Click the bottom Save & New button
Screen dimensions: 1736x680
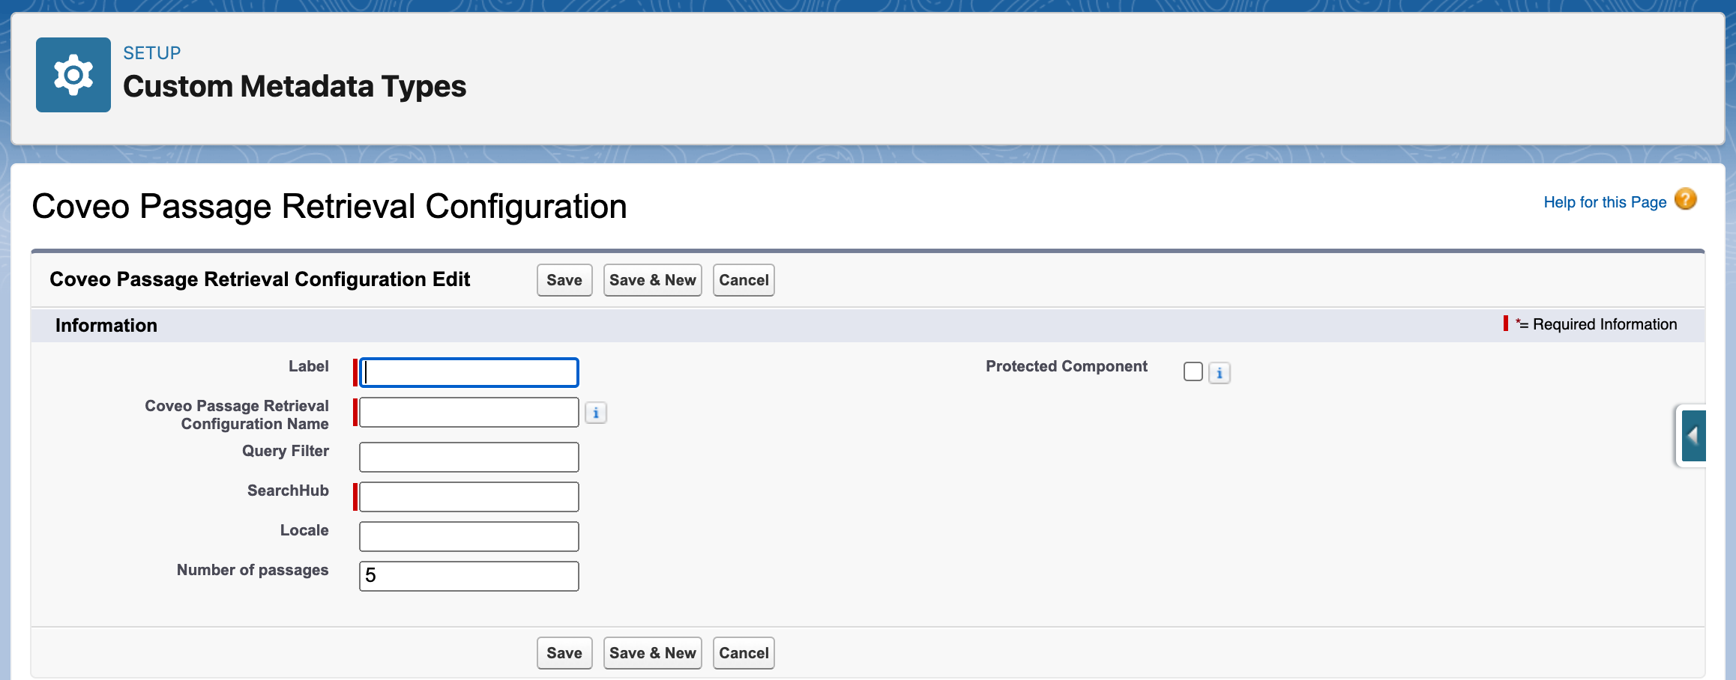(653, 653)
